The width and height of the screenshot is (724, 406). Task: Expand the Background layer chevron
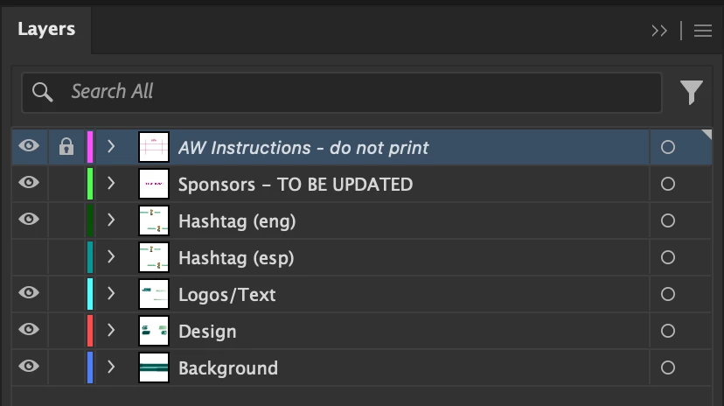(x=111, y=367)
